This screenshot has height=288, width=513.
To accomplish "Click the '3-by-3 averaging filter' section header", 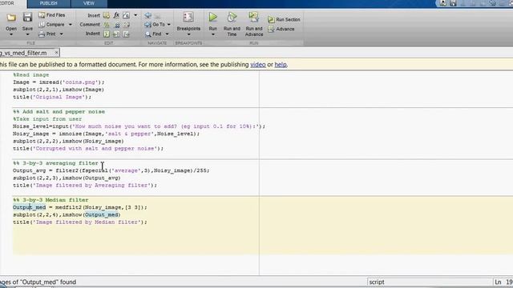I will tap(55, 163).
